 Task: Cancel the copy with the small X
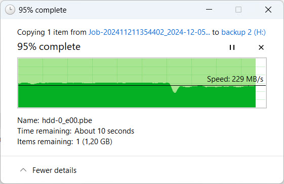click(x=261, y=47)
